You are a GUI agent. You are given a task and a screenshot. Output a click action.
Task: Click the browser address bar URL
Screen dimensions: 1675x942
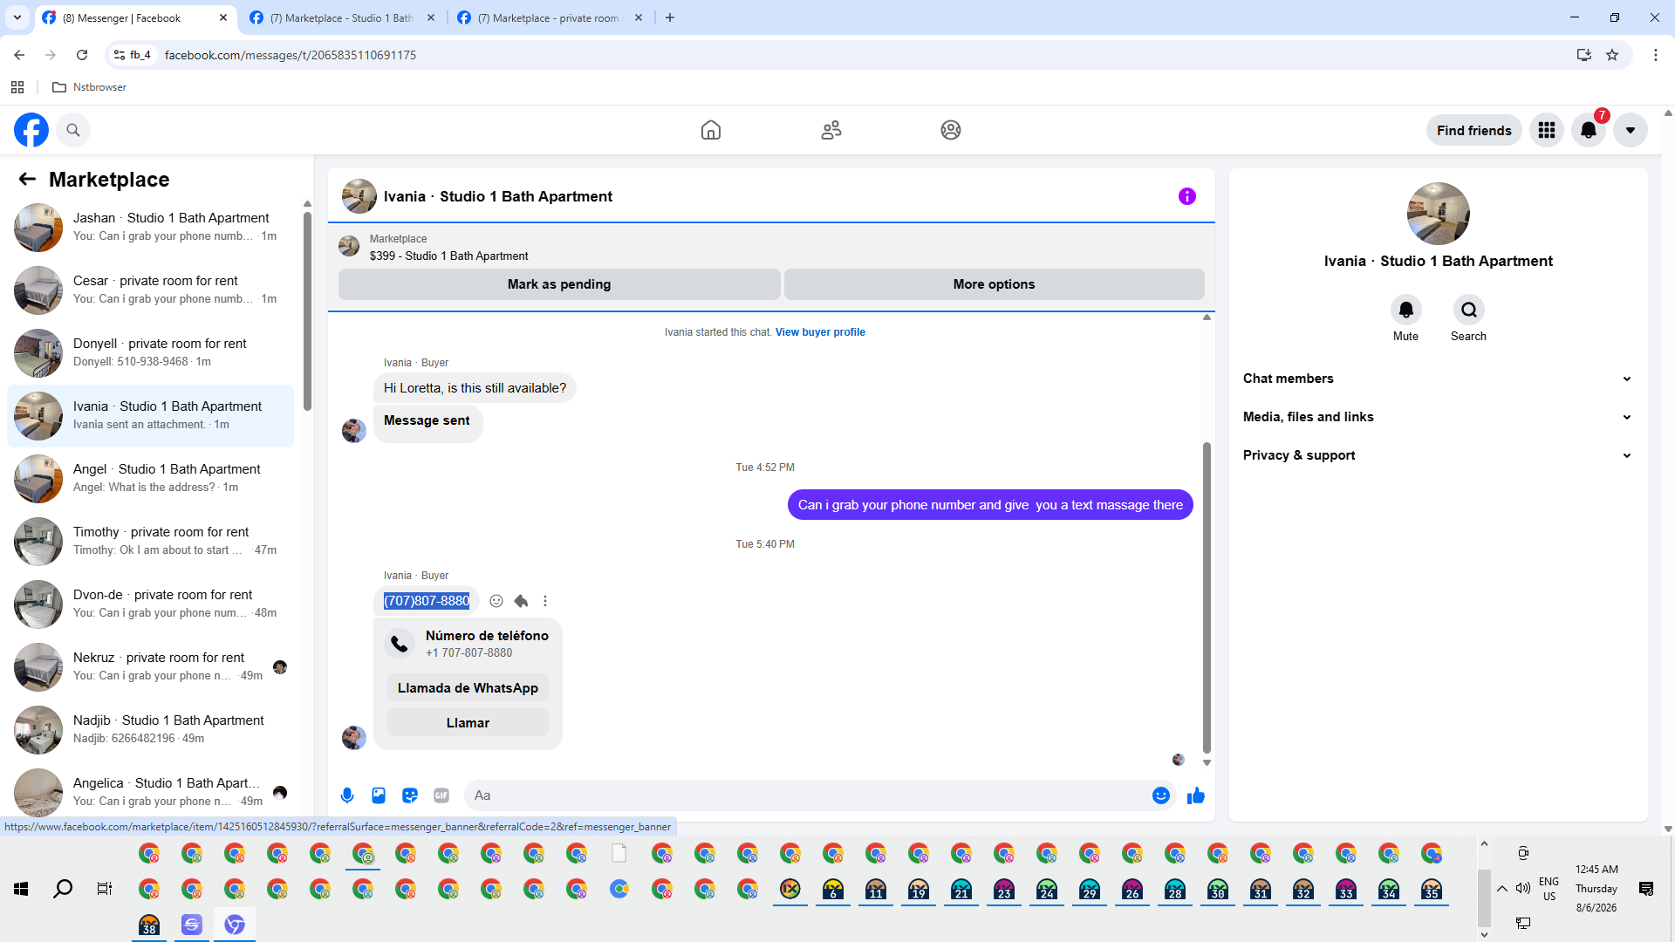pos(291,55)
